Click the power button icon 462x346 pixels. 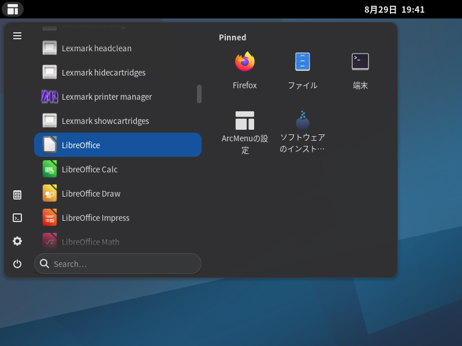[17, 264]
